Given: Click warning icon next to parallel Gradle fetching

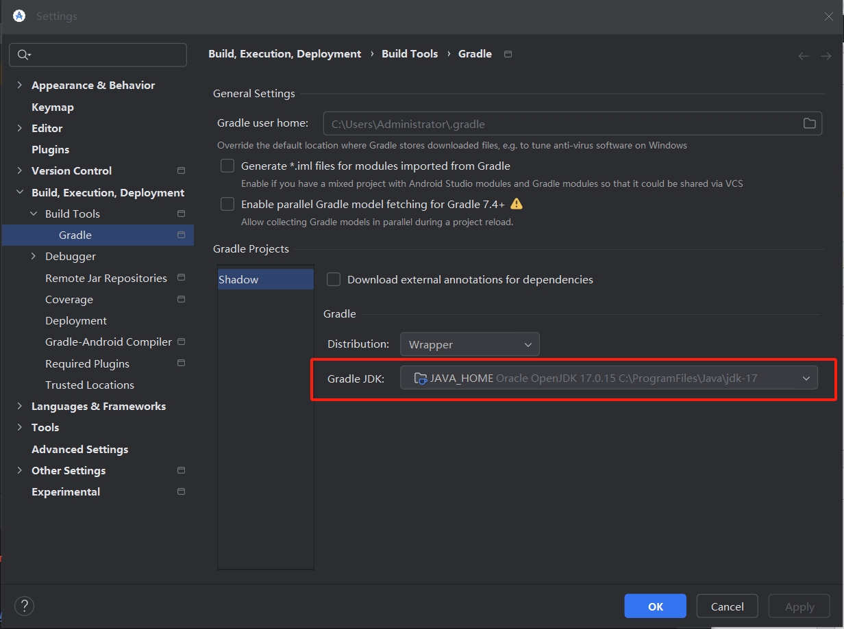Looking at the screenshot, I should (x=517, y=204).
